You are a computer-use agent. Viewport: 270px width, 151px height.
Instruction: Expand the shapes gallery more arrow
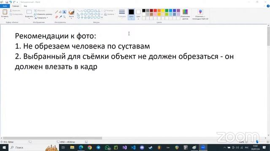point(102,18)
